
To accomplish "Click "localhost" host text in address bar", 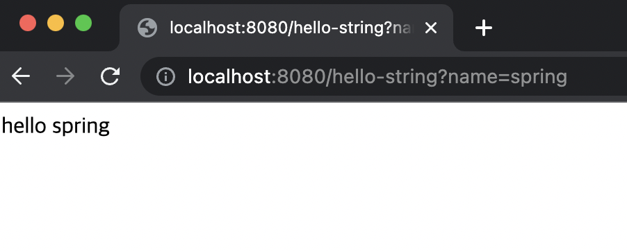I will pos(229,76).
